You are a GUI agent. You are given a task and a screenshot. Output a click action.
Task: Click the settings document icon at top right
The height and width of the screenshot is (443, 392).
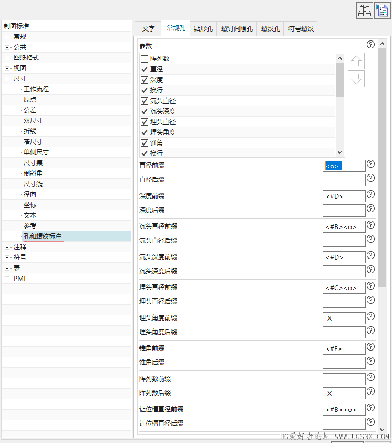(383, 11)
